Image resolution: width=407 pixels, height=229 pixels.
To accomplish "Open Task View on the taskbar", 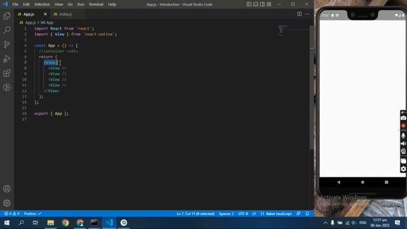I will 36,223.
